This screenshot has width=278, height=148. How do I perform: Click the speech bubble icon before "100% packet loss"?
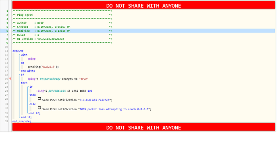coord(39,108)
